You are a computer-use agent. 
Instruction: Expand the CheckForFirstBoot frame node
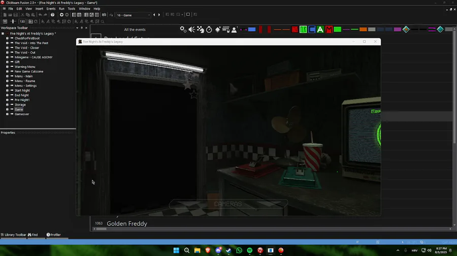point(7,38)
